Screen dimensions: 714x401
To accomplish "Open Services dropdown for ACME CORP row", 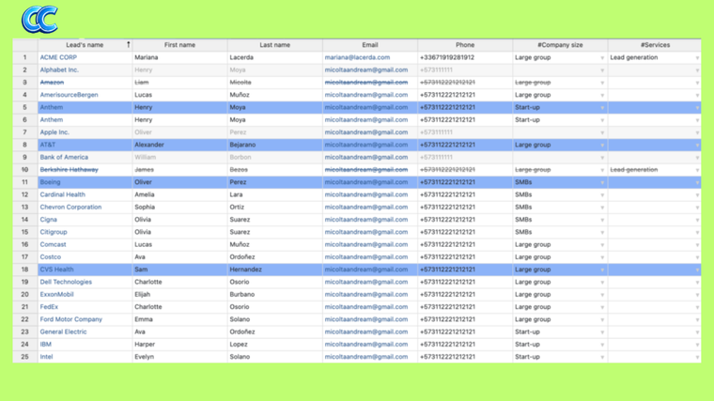I will (x=696, y=58).
